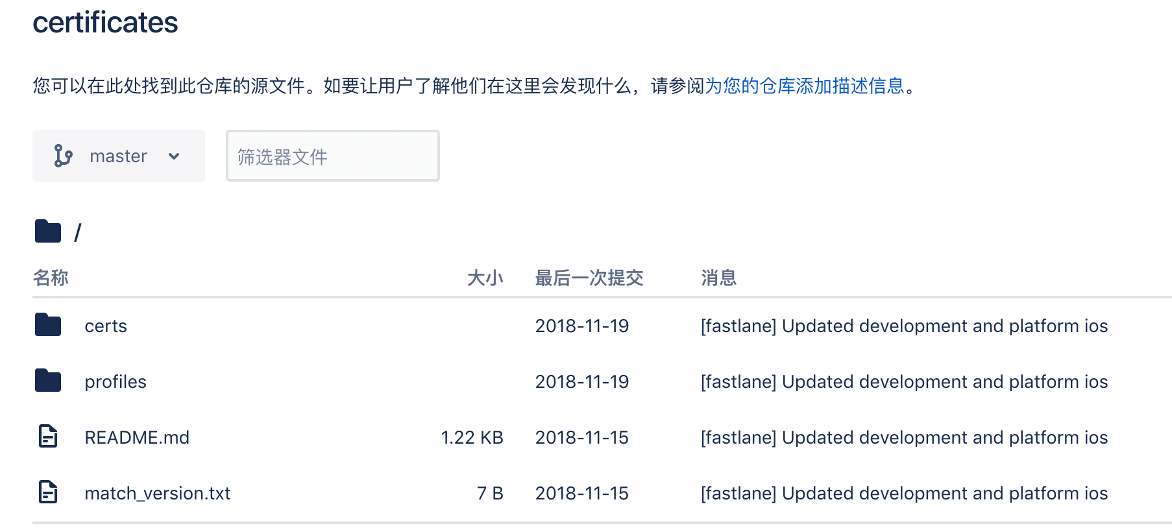Click the root slash breadcrumb
Image resolution: width=1172 pixels, height=528 pixels.
point(78,232)
